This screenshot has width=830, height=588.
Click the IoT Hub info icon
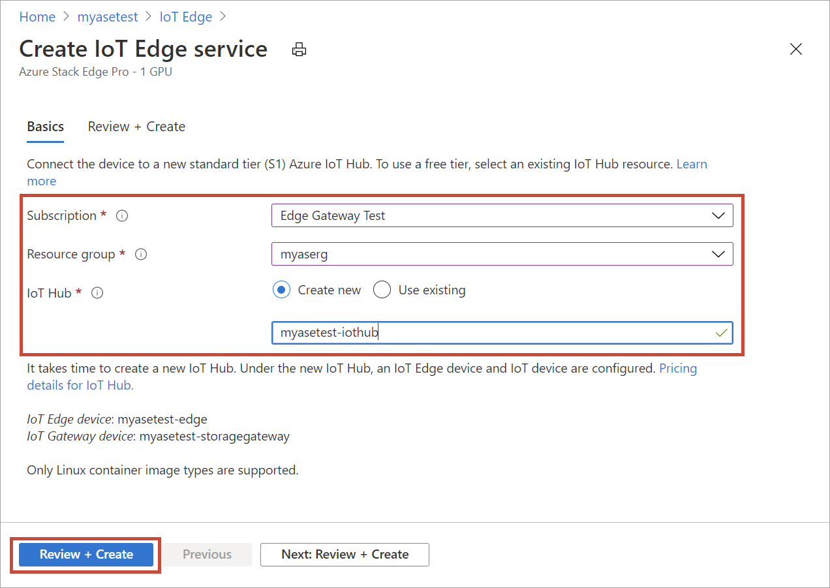[97, 293]
